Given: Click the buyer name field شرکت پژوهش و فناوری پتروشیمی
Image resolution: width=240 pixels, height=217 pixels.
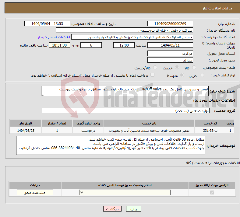Looking at the screenshot, I should coord(125,30).
